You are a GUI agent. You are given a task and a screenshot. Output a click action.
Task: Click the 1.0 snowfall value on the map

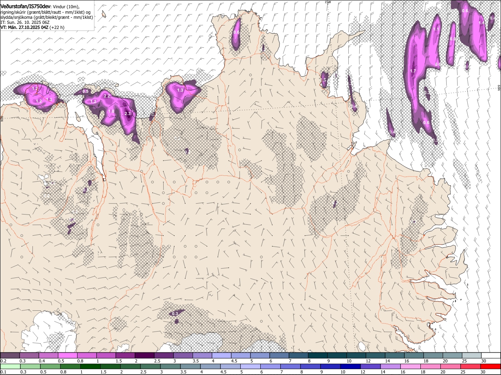[x=111, y=112]
